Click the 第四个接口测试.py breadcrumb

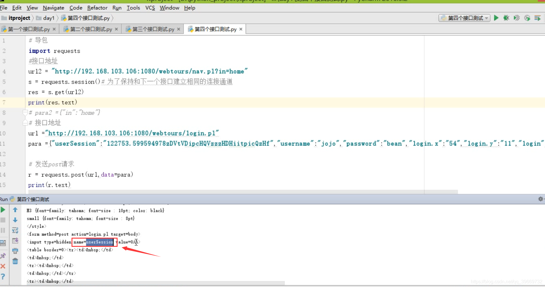click(x=86, y=18)
